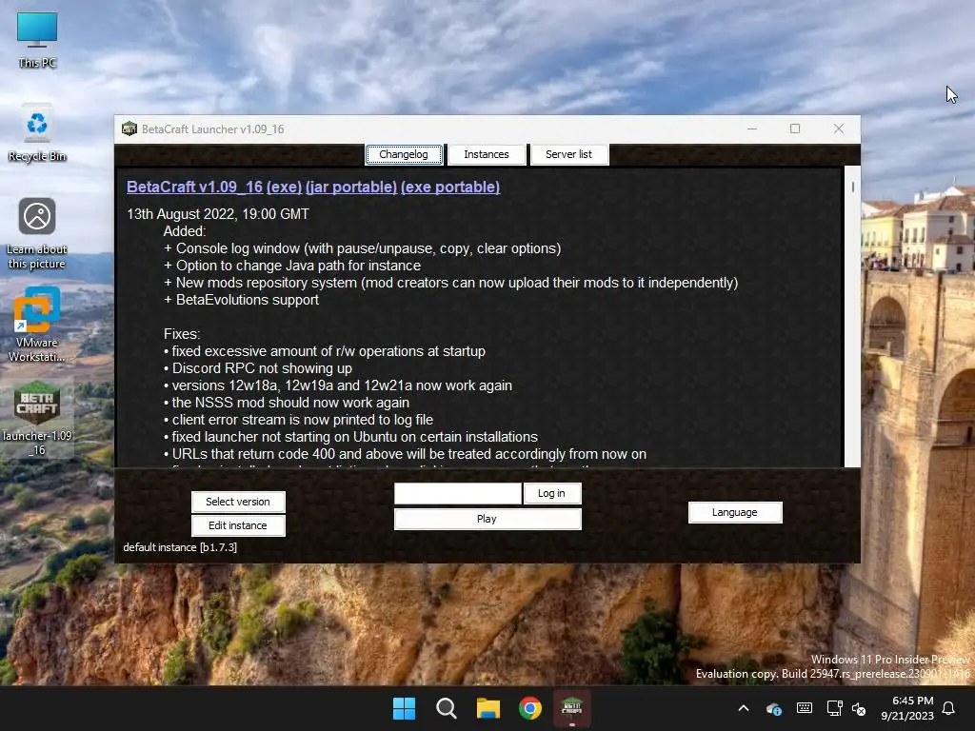Viewport: 975px width, 731px height.
Task: Maximize the BetaCraft Launcher window
Action: (x=795, y=128)
